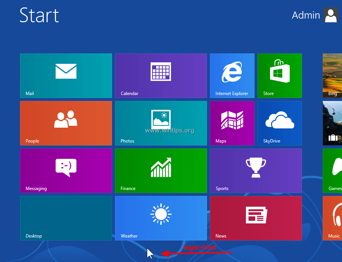Select the Admin user avatar picture
Viewport: 342px width, 262px height.
pos(331,15)
